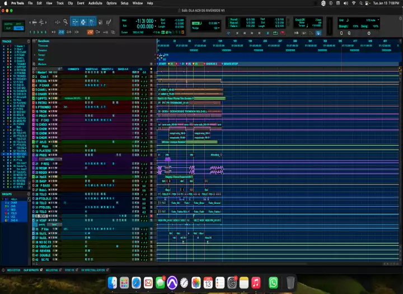
Task: Select the Scrubber speaker tool
Action: click(101, 22)
